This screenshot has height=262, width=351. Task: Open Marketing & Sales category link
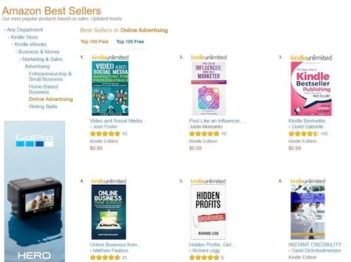point(42,59)
